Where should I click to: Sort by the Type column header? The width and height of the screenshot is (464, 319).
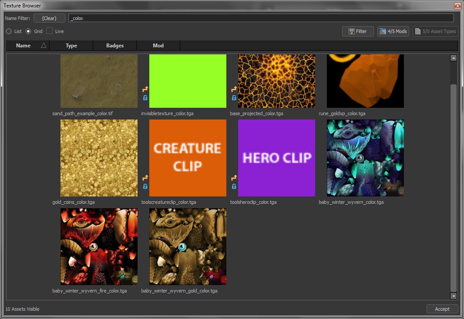pos(71,46)
